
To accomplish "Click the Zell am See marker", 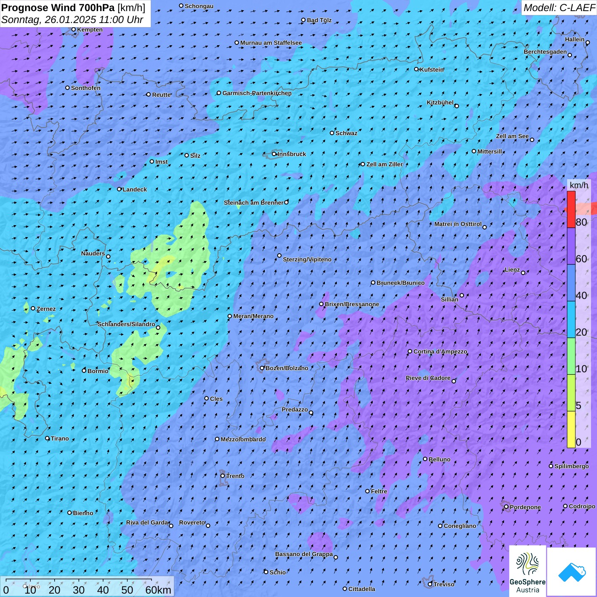I will [x=532, y=139].
